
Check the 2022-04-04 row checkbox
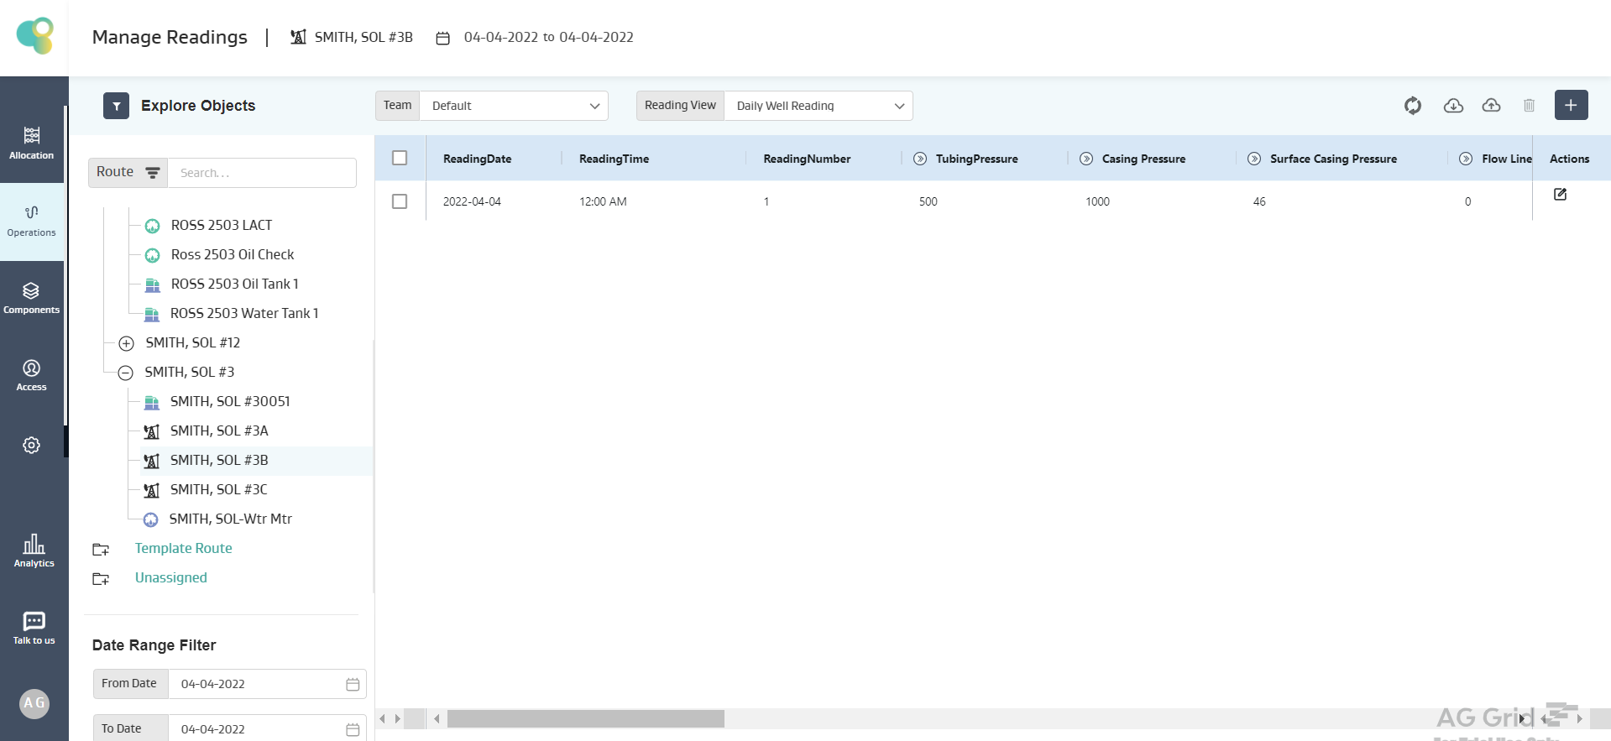coord(400,201)
